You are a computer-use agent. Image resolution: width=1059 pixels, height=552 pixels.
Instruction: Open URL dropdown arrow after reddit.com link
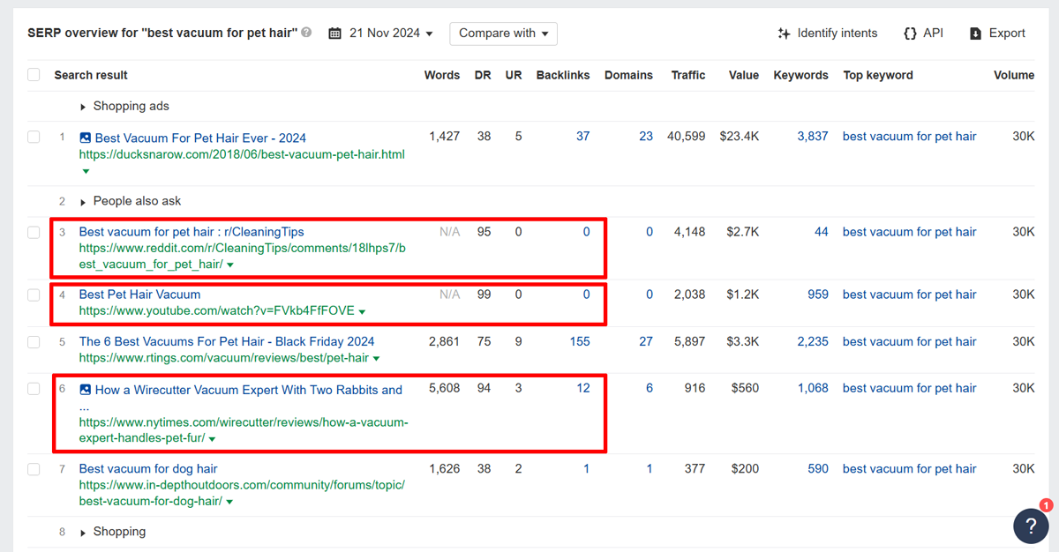point(230,265)
